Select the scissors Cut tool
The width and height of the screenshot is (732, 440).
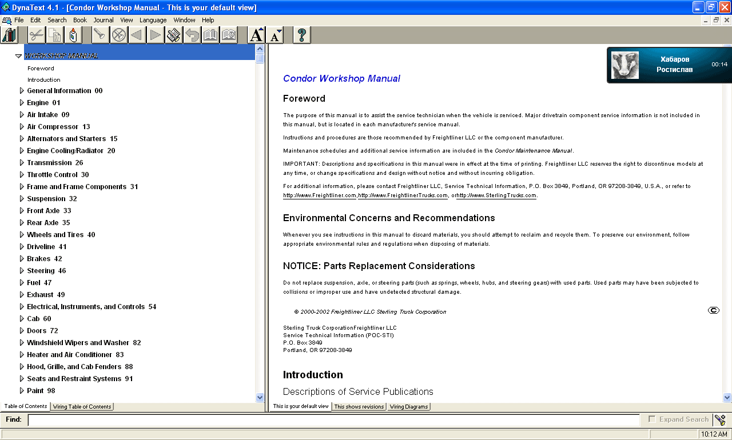[x=35, y=35]
